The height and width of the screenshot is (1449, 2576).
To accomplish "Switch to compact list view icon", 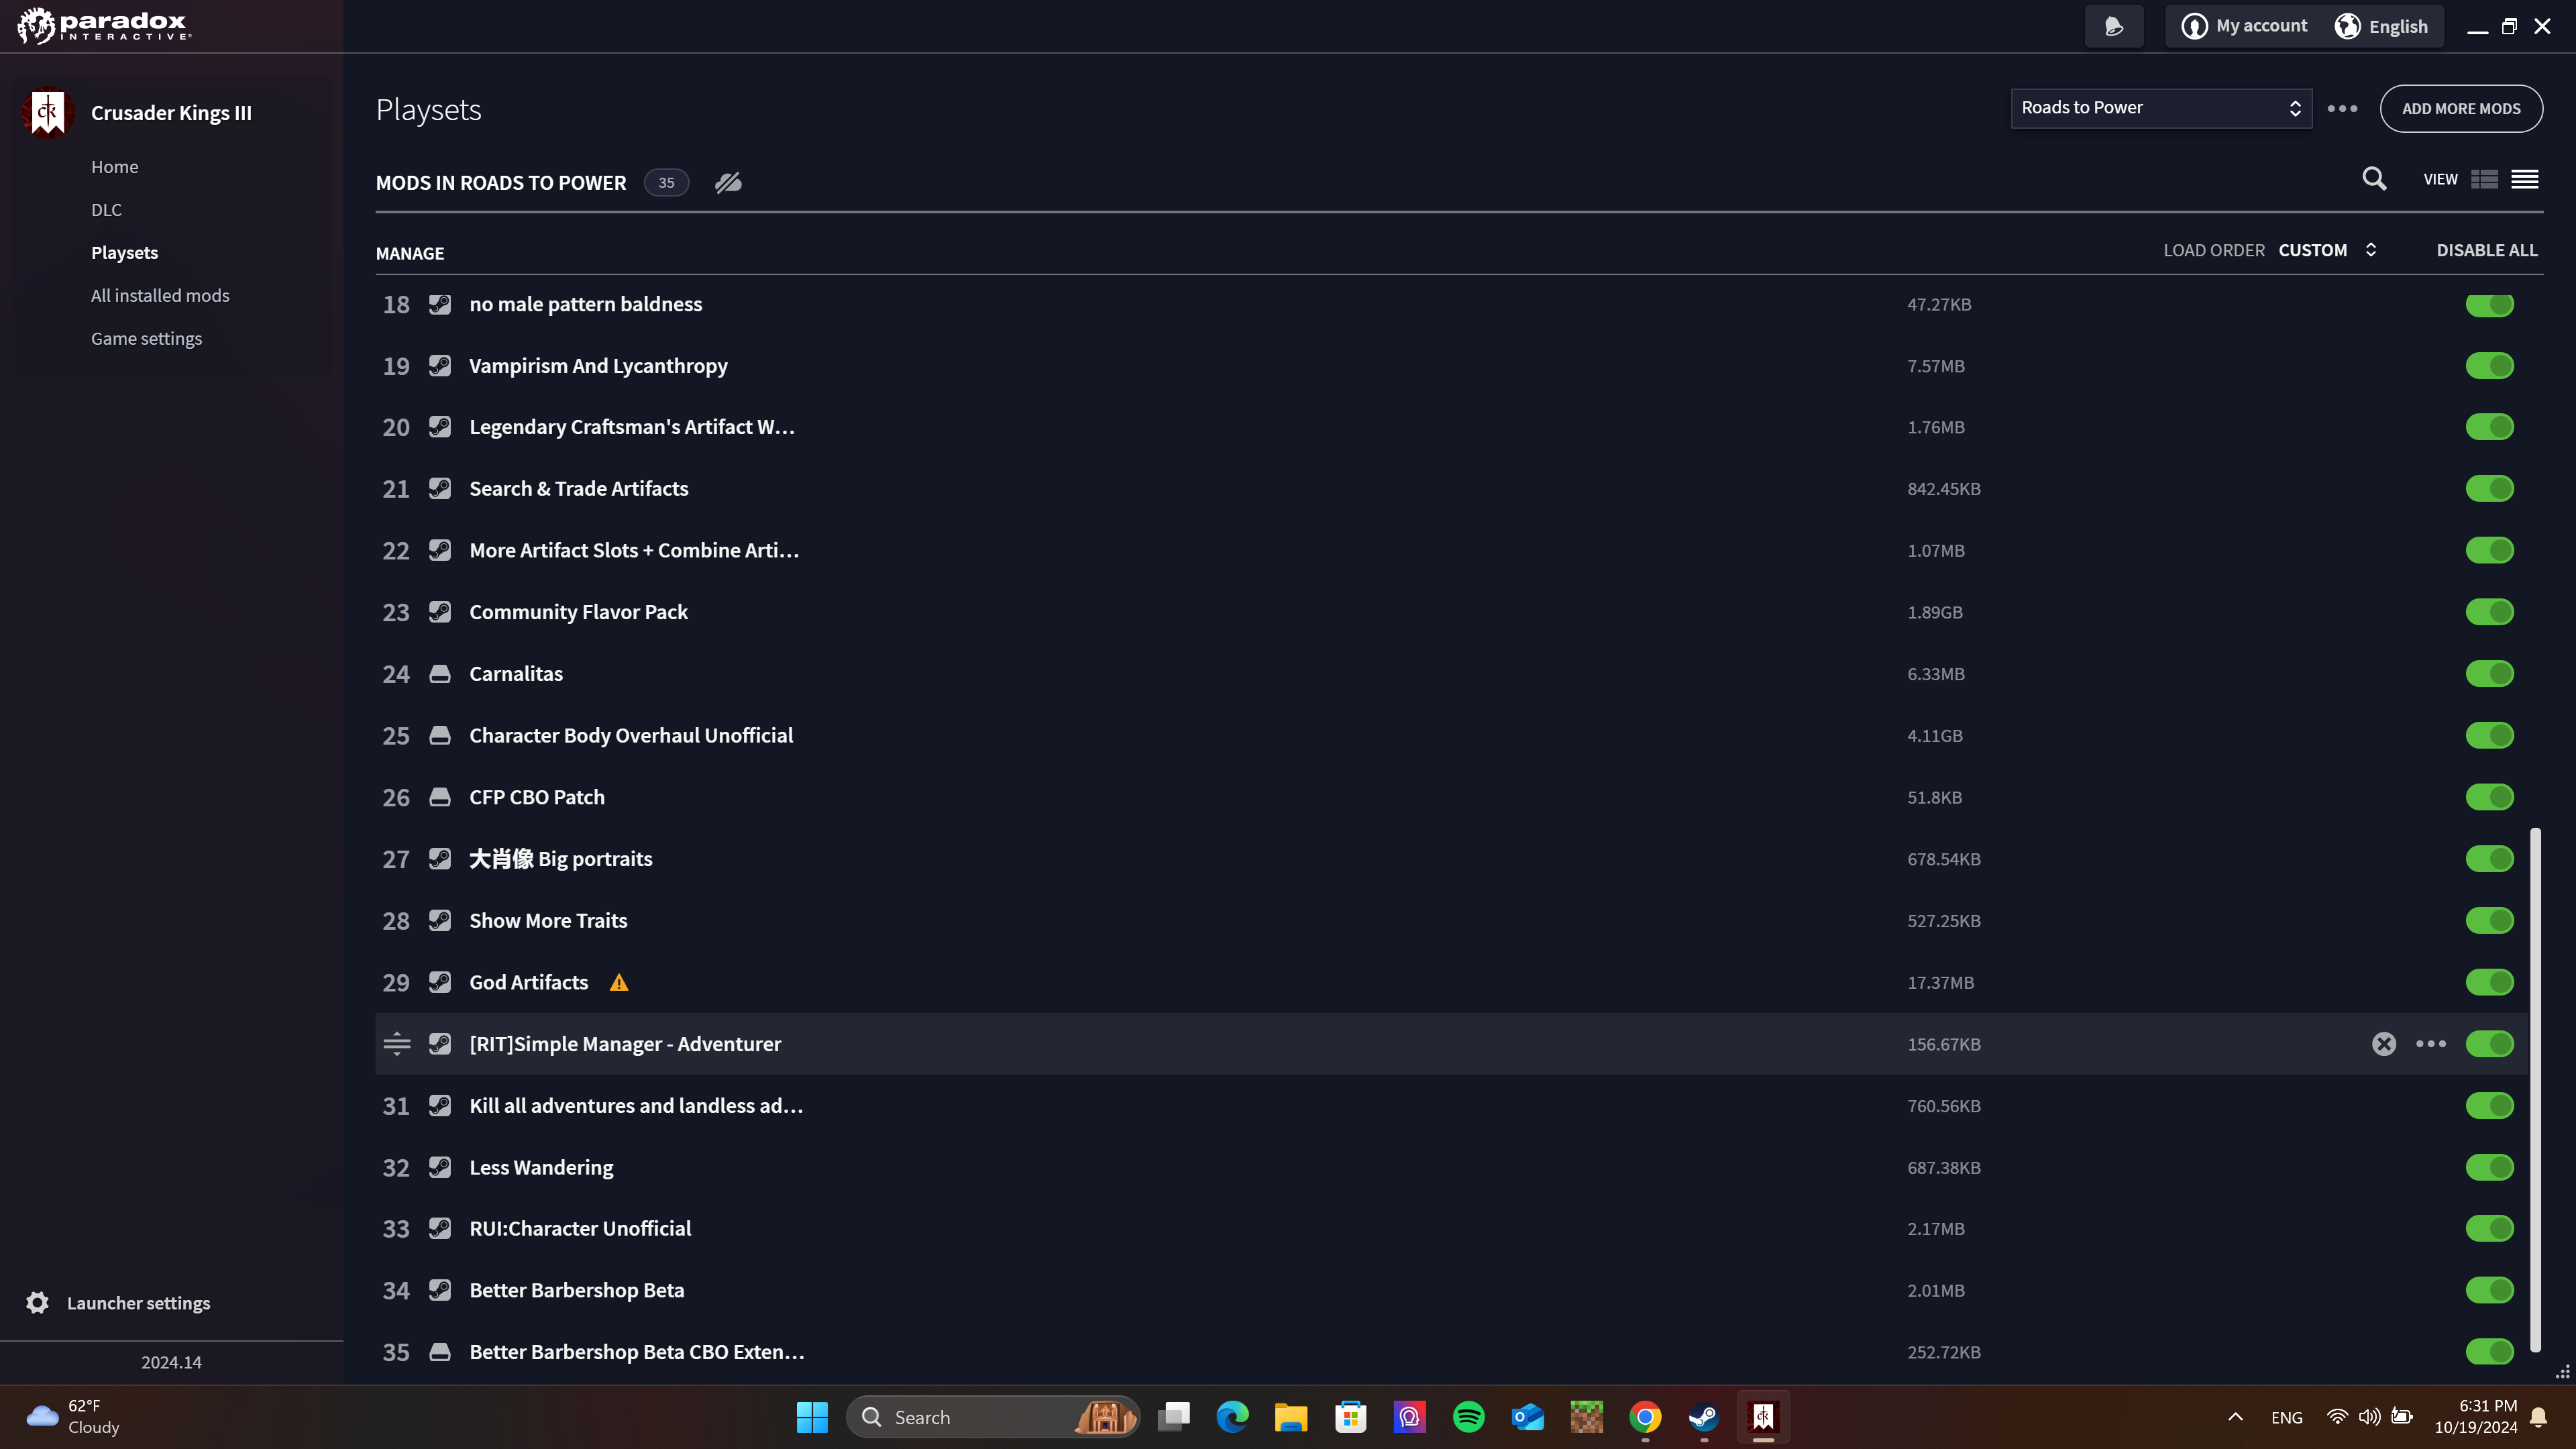I will point(2524,180).
